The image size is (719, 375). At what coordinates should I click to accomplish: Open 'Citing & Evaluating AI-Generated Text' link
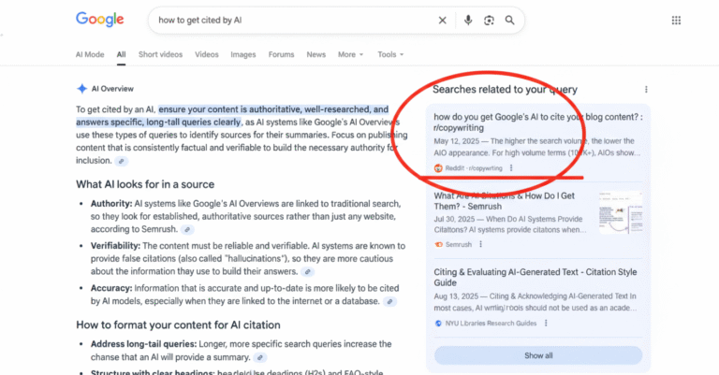536,277
